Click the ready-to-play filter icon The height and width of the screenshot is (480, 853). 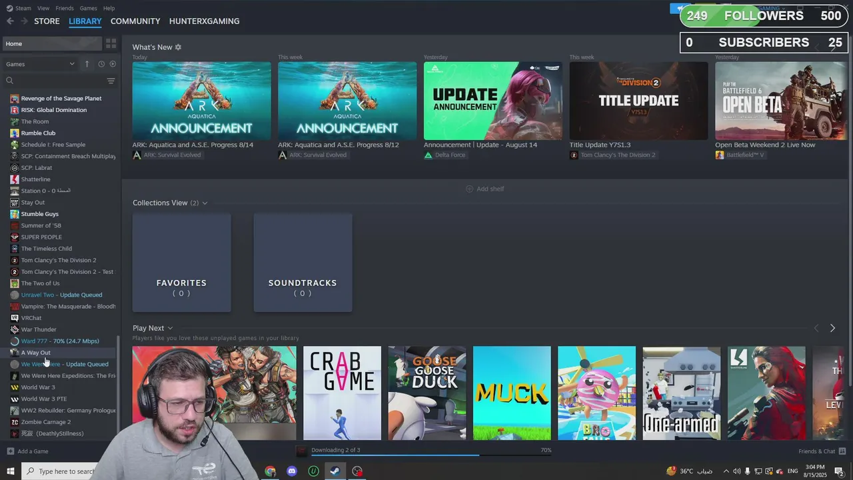click(x=113, y=64)
